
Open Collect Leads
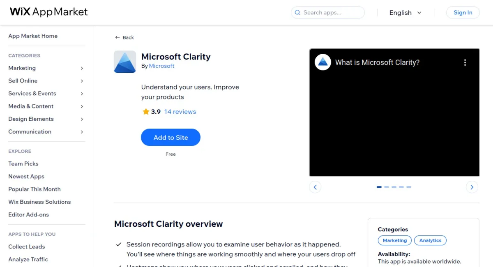click(x=27, y=246)
